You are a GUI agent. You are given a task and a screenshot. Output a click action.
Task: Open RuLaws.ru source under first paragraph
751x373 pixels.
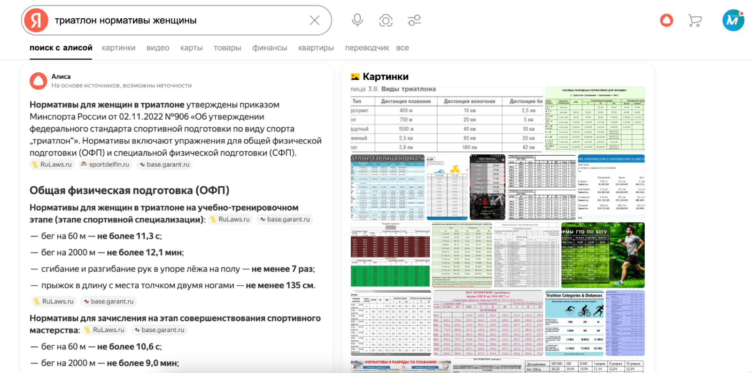[52, 165]
